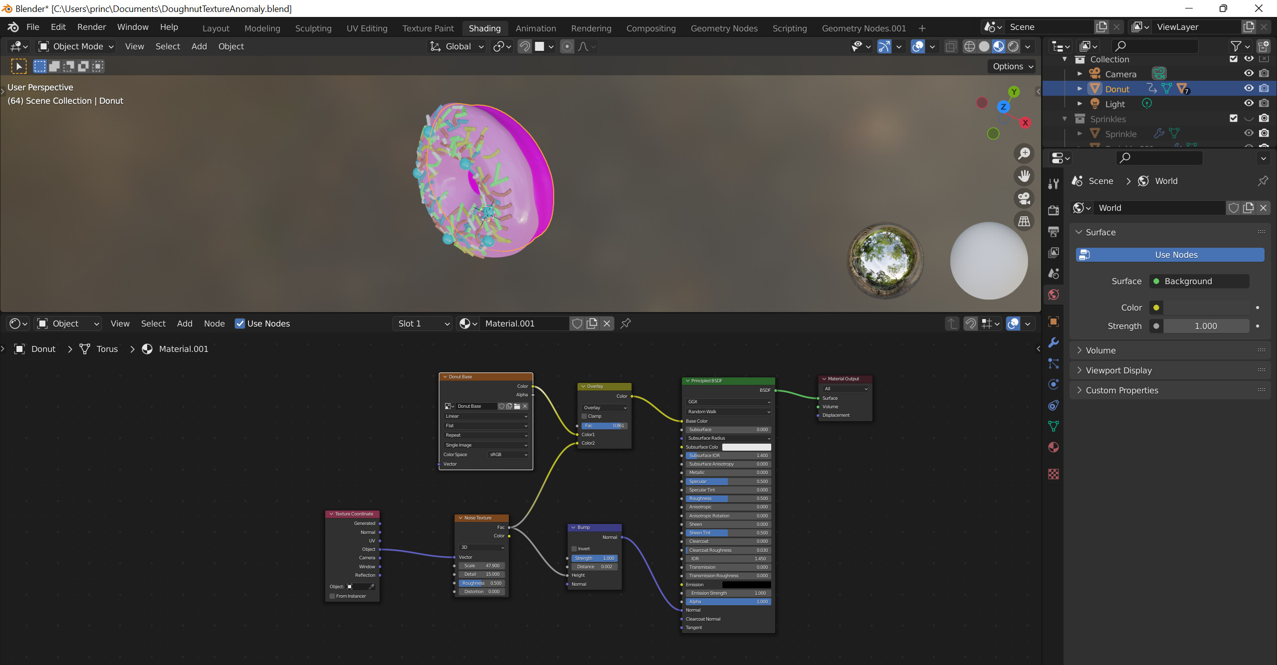Screen dimensions: 1277x665
Task: Expand the Volume panel
Action: pos(1169,350)
